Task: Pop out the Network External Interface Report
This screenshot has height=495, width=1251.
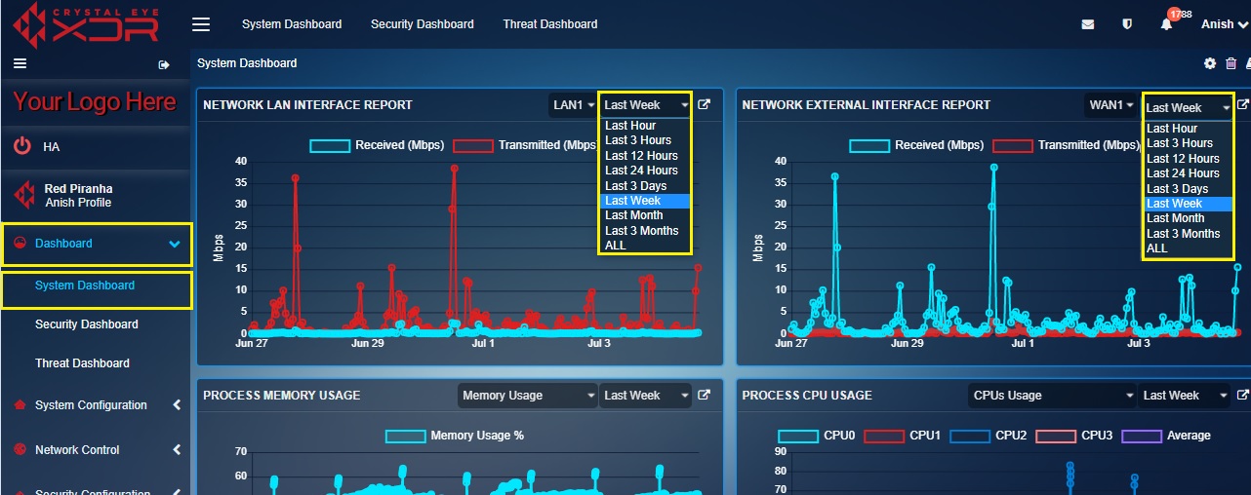Action: coord(1243,104)
